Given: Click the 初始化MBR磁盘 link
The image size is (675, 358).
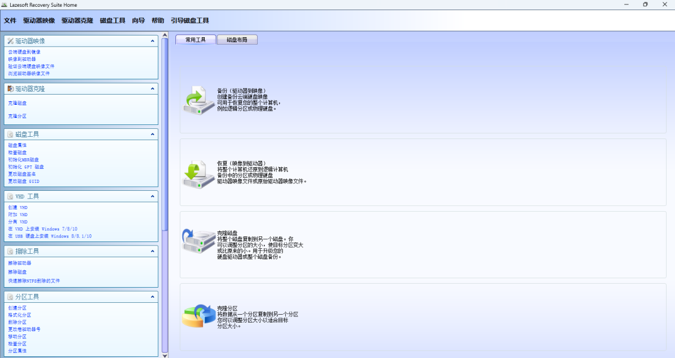Looking at the screenshot, I should [x=24, y=159].
